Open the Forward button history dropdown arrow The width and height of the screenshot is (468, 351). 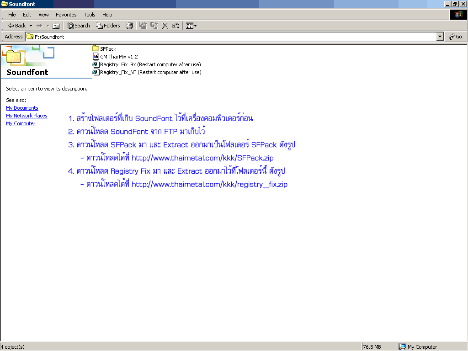(x=48, y=26)
